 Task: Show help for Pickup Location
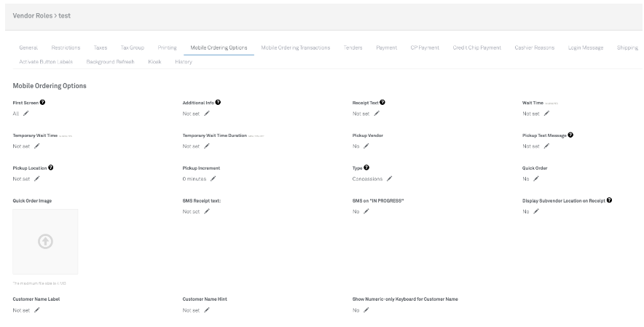point(50,168)
